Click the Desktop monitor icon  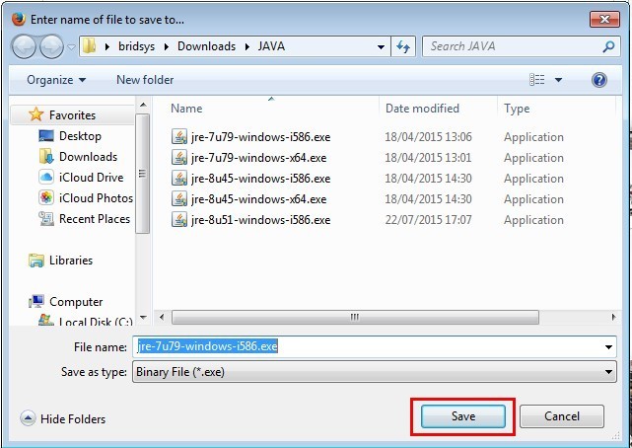pyautogui.click(x=46, y=136)
